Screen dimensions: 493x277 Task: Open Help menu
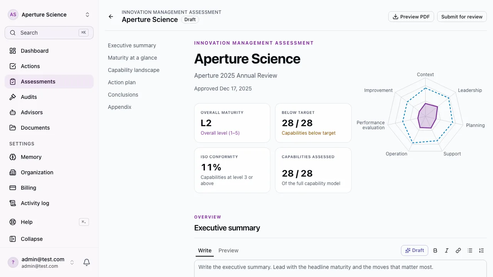49,222
